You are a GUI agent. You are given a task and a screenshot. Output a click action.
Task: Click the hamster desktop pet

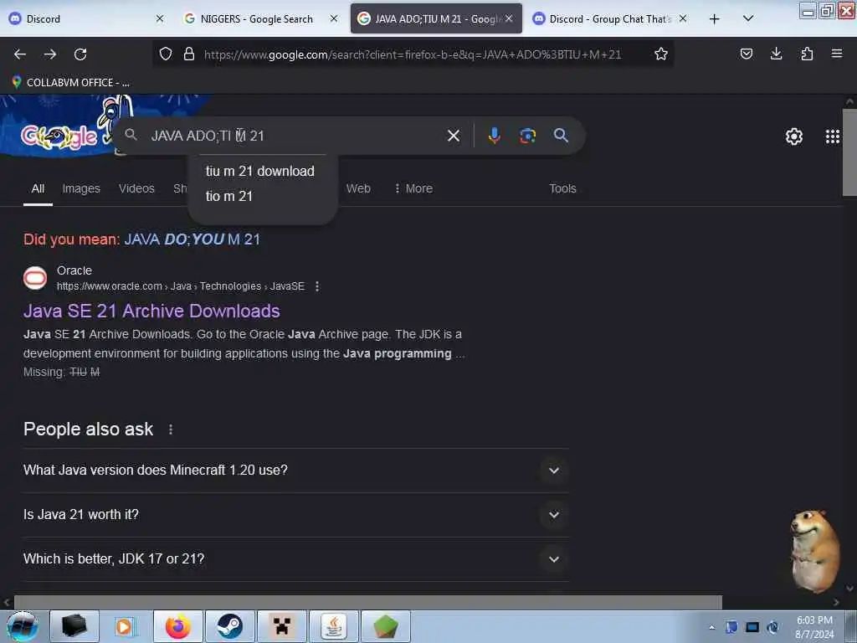click(x=814, y=551)
